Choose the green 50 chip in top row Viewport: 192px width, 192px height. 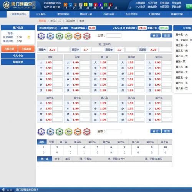(60, 36)
